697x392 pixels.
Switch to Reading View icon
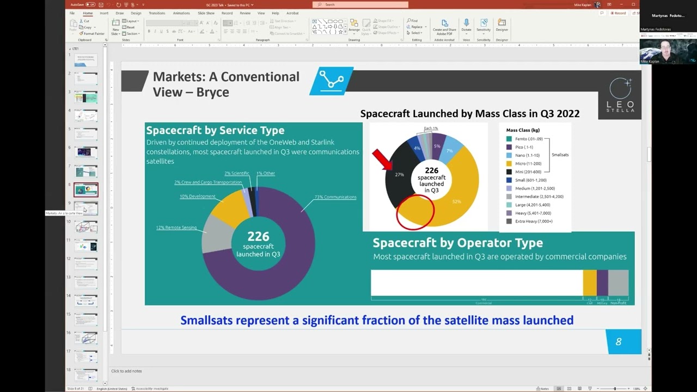coord(579,389)
